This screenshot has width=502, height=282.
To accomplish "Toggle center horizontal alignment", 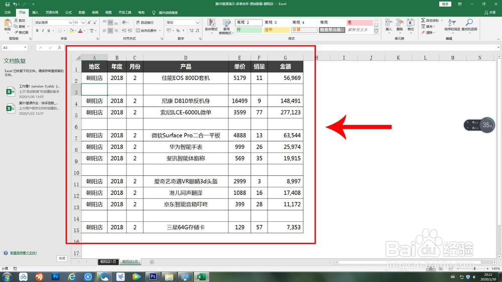I will tap(110, 31).
